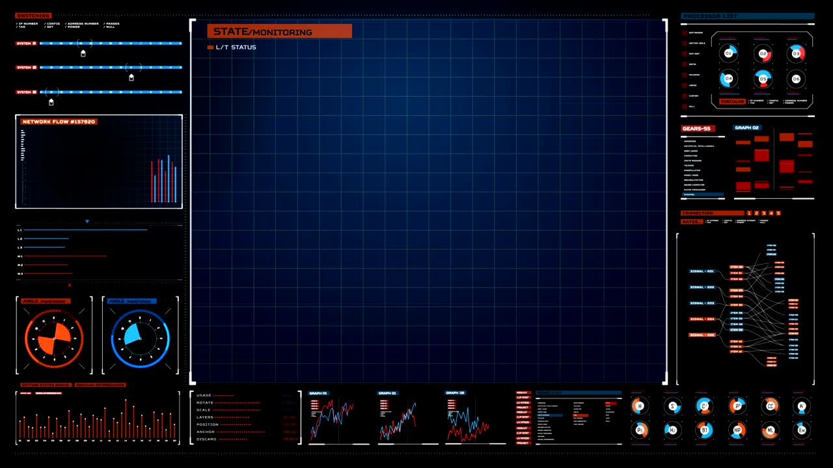
Task: Toggle the red checkbox beside Users
Action: (x=684, y=85)
